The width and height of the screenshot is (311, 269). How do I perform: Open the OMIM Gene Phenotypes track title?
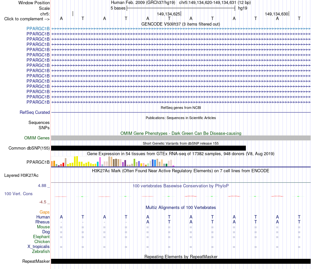(x=181, y=134)
